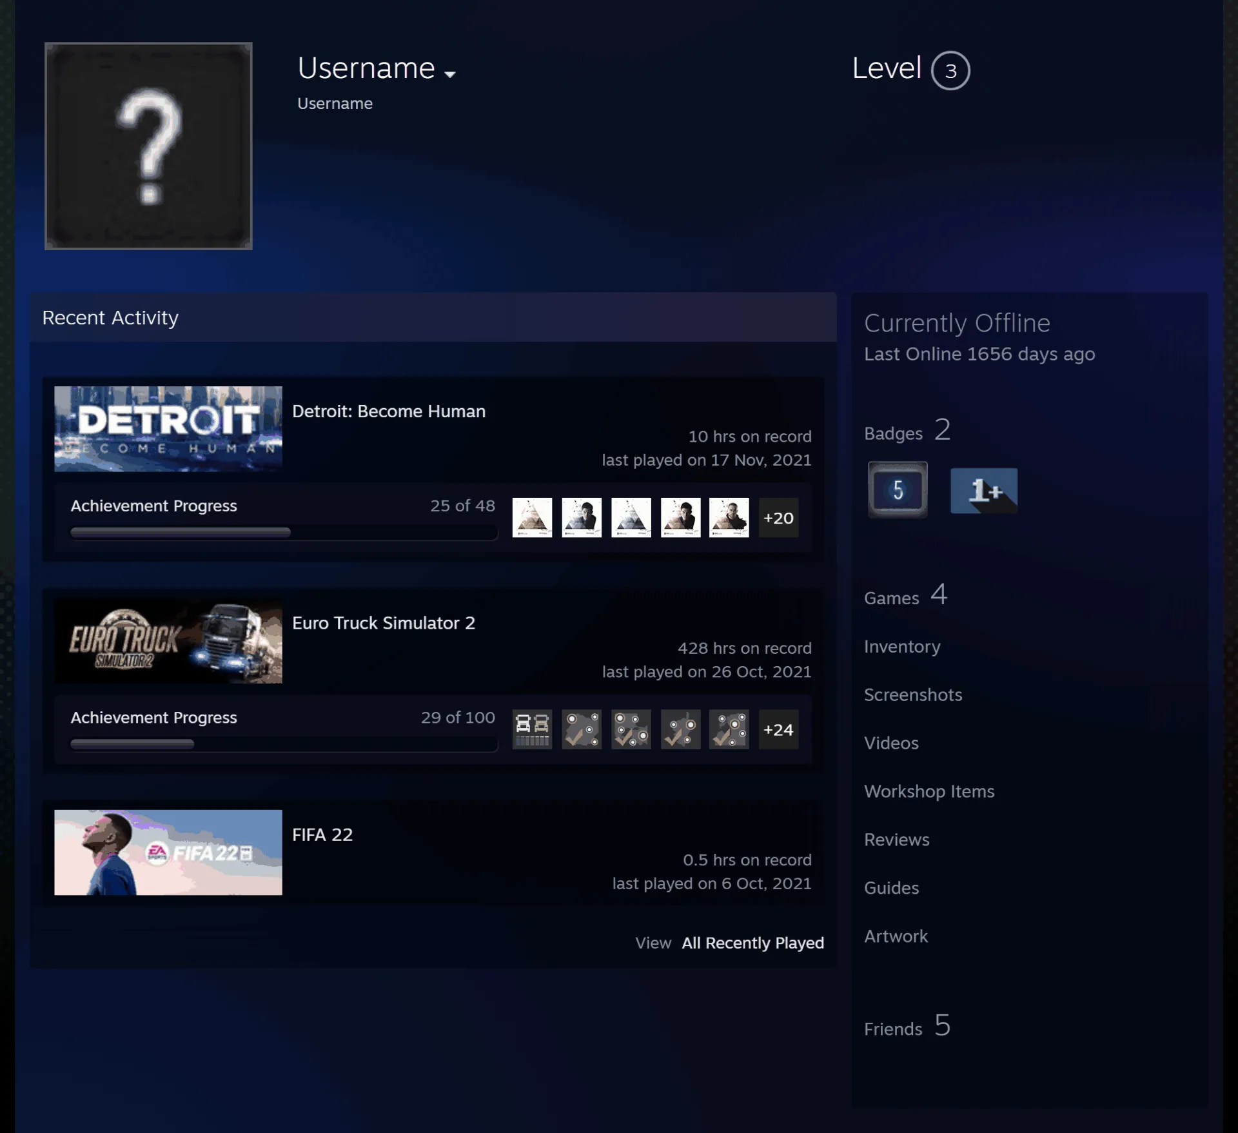Click the 1+ game collector badge icon
Screen dimensions: 1238x1133
click(x=984, y=491)
